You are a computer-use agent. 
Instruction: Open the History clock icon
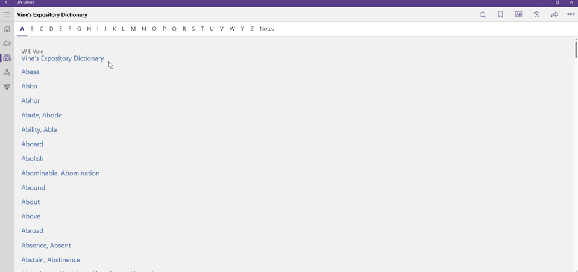pyautogui.click(x=536, y=14)
